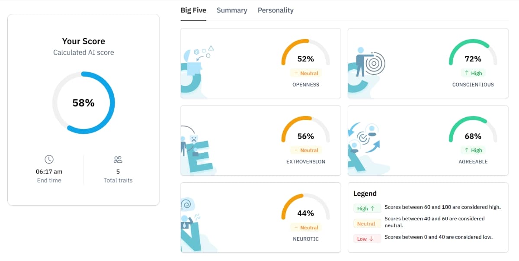Image resolution: width=519 pixels, height=261 pixels.
Task: Click the Neutral badge under Extroversion 56%
Action: click(306, 150)
